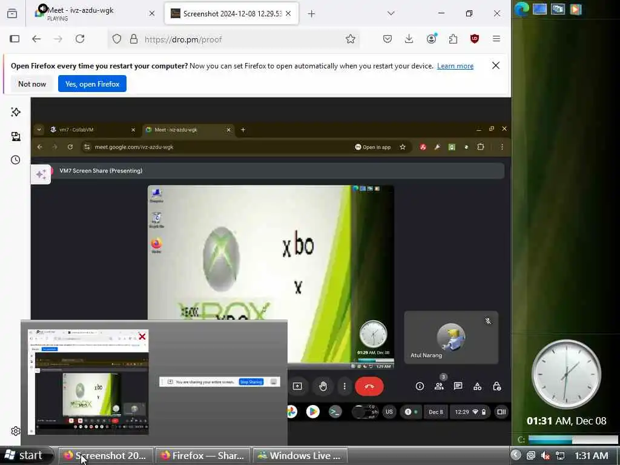620x465 pixels.
Task: Follow the Learn more link
Action: [x=455, y=66]
